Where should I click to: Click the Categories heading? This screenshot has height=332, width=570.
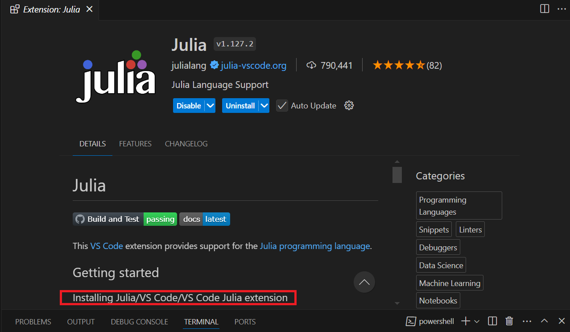pyautogui.click(x=440, y=176)
